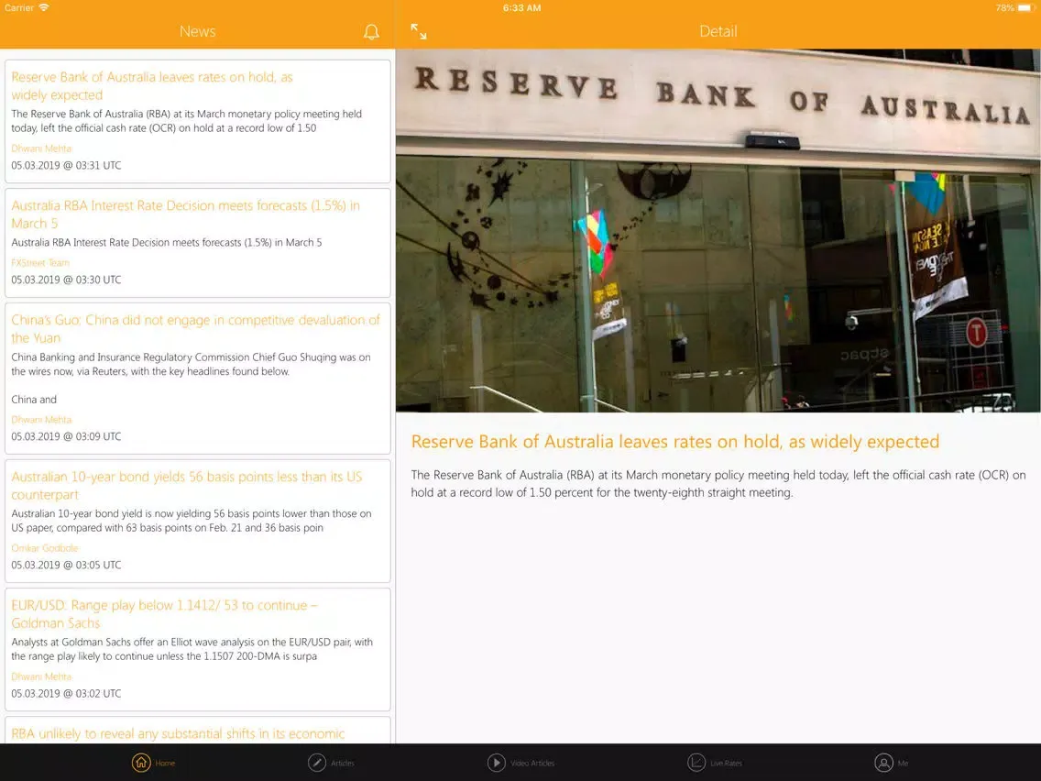Tap the Home tab icon
This screenshot has height=781, width=1041.
(141, 763)
